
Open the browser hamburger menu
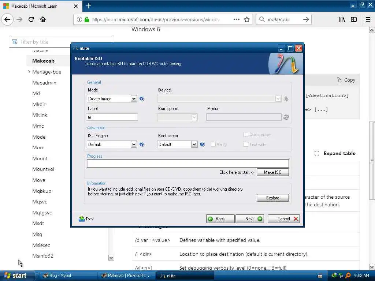point(368,19)
